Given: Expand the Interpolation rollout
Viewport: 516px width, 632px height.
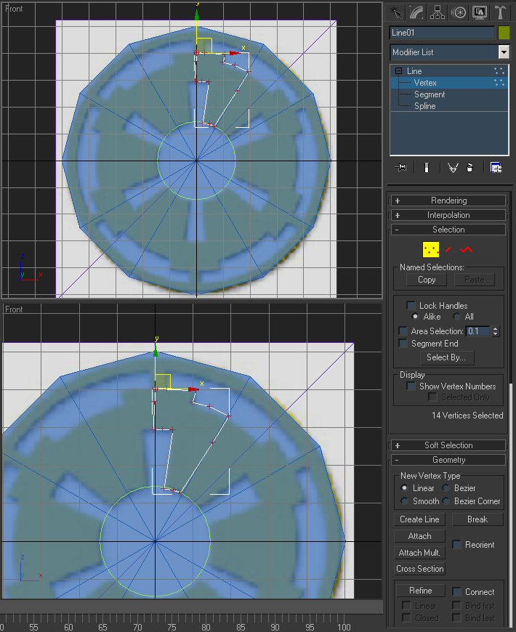Looking at the screenshot, I should pyautogui.click(x=448, y=215).
